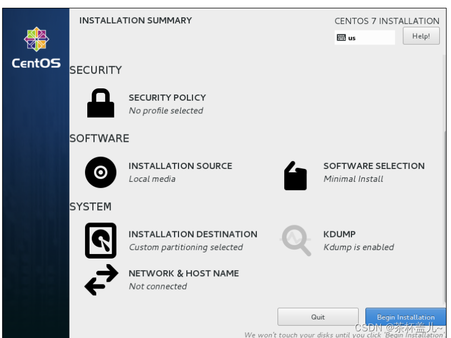Open the Installation Destination hard drive icon

(101, 240)
